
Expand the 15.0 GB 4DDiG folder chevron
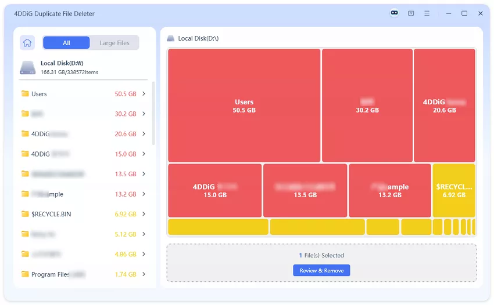(144, 154)
